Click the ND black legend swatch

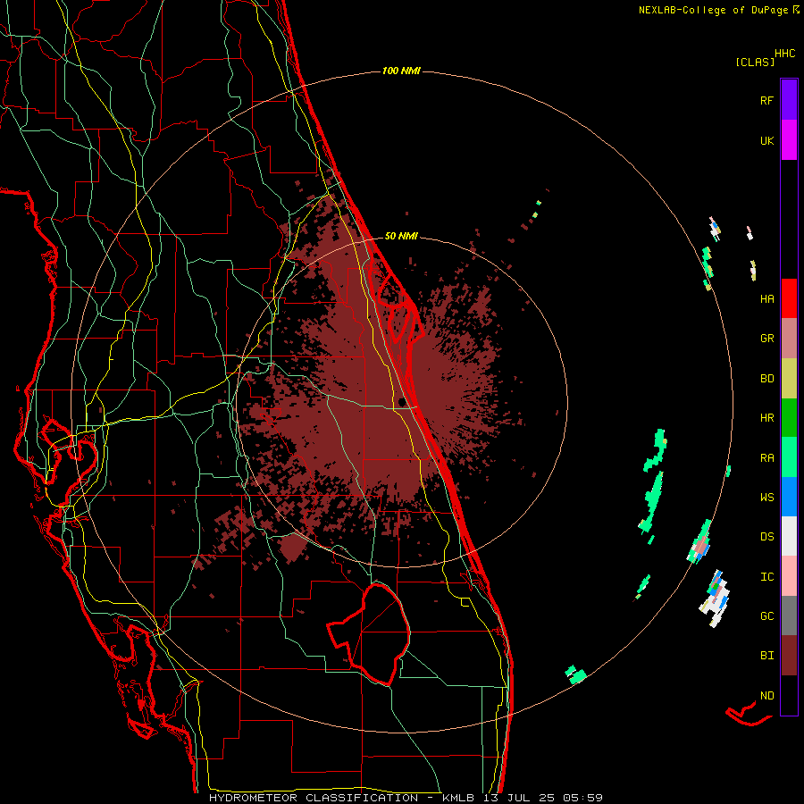[x=789, y=695]
